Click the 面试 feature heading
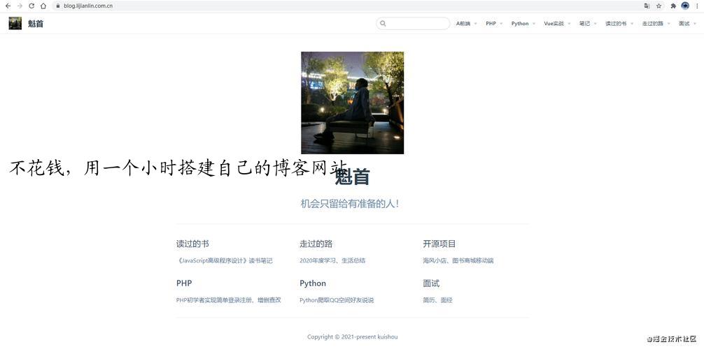Viewport: 704px width, 349px height. [431, 283]
